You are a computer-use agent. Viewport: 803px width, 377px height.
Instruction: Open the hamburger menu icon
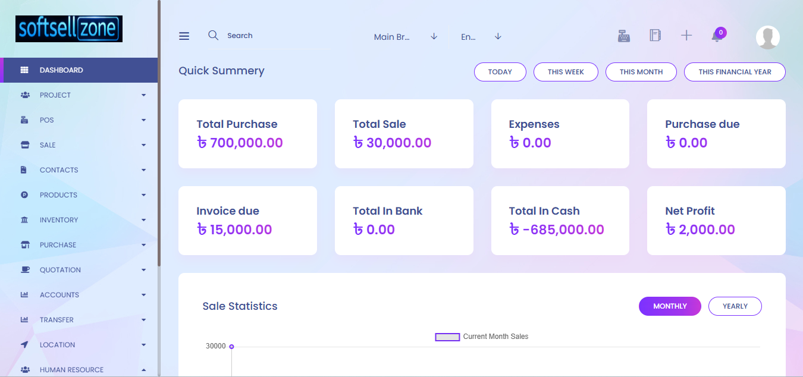coord(184,36)
